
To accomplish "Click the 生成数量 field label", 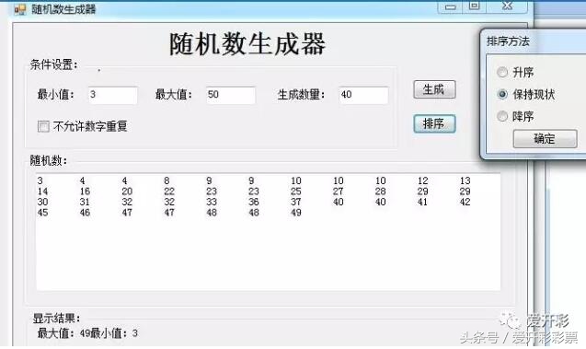I will 301,95.
